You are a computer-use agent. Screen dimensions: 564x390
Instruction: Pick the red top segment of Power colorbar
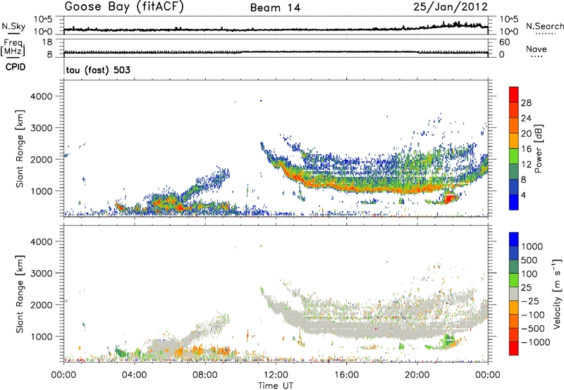coord(514,94)
